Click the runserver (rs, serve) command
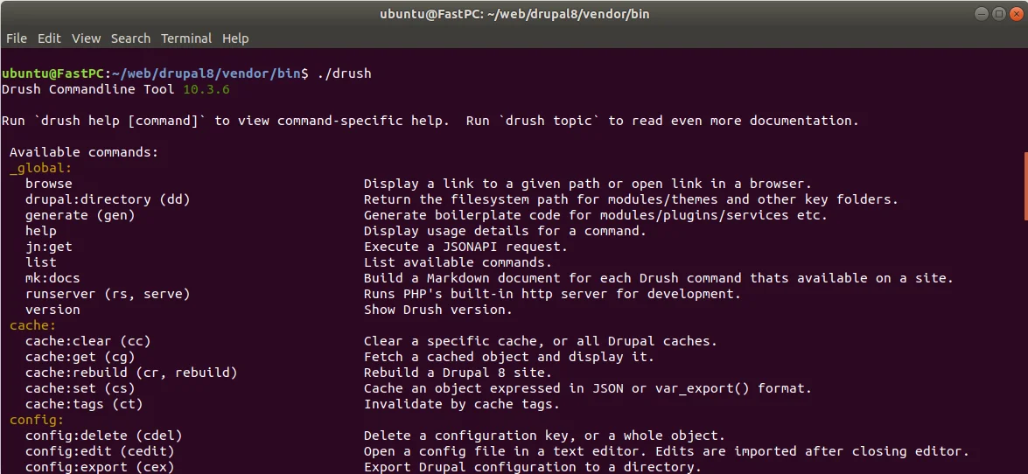This screenshot has width=1028, height=474. 108,294
